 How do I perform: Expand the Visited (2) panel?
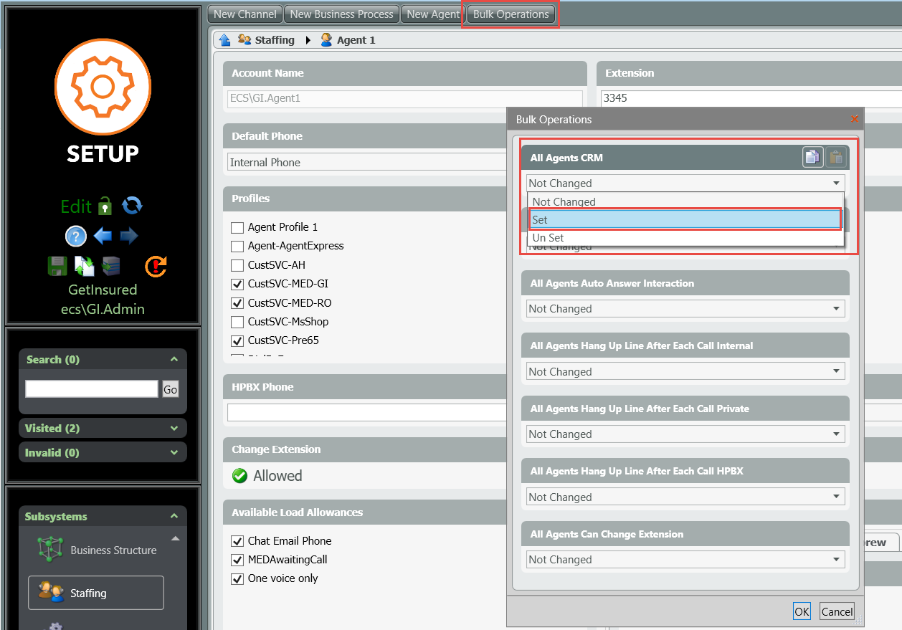tap(103, 429)
